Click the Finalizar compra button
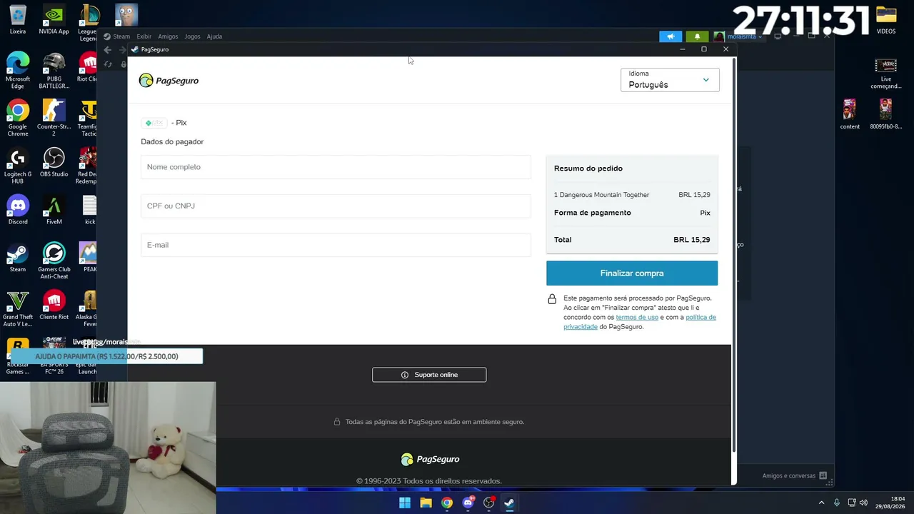The height and width of the screenshot is (514, 914). (632, 273)
